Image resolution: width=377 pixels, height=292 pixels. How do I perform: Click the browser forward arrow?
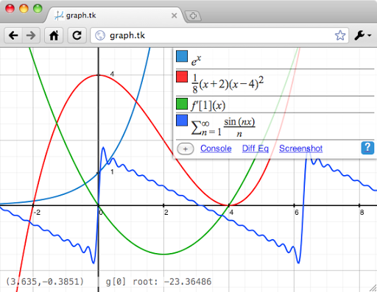pyautogui.click(x=31, y=35)
